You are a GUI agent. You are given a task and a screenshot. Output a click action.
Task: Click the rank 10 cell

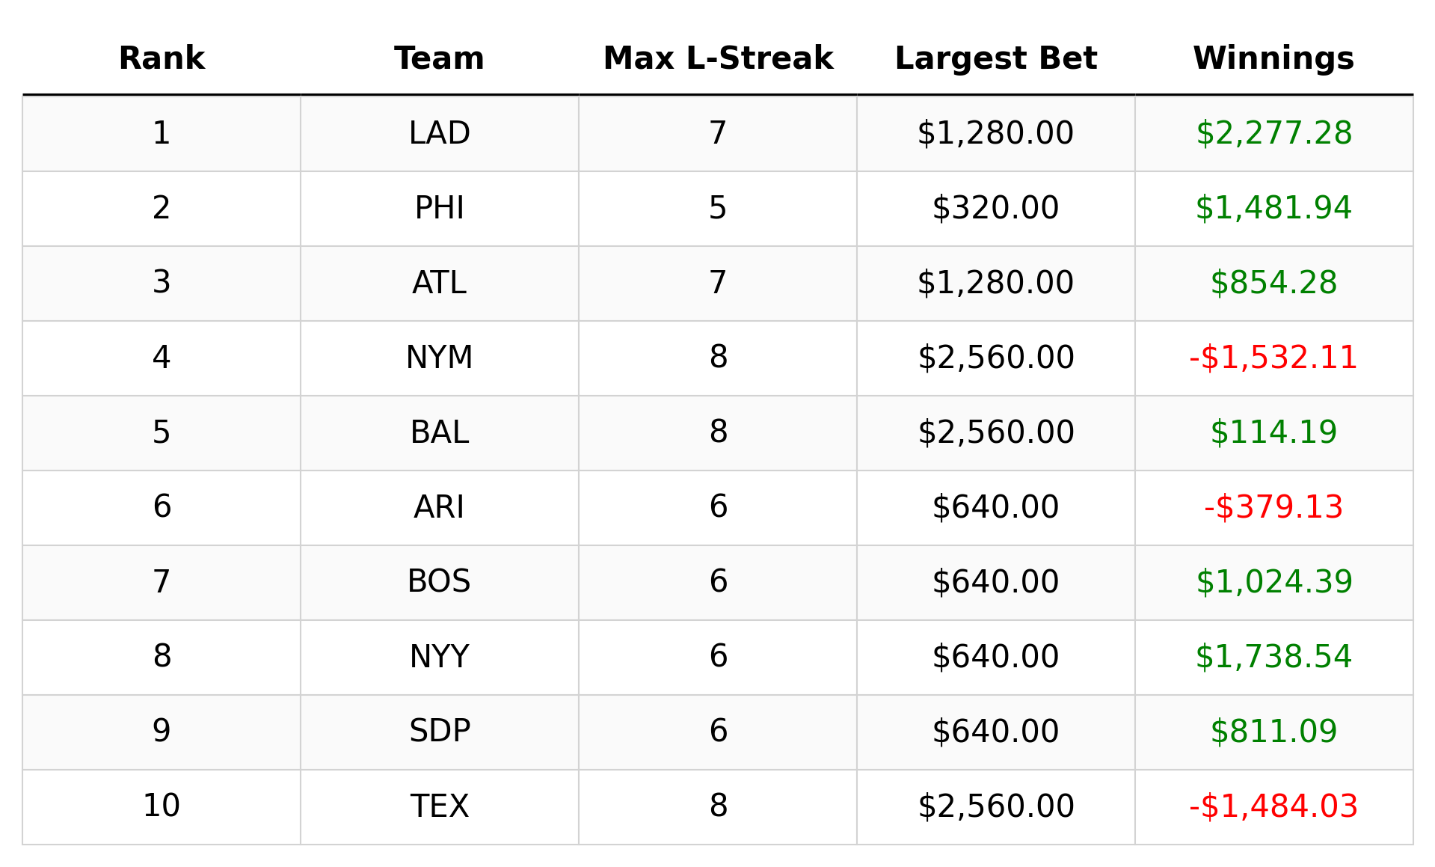click(162, 806)
